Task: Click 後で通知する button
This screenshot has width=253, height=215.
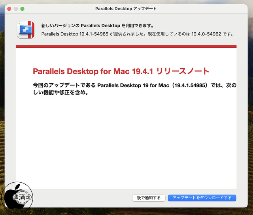Action: tap(149, 198)
